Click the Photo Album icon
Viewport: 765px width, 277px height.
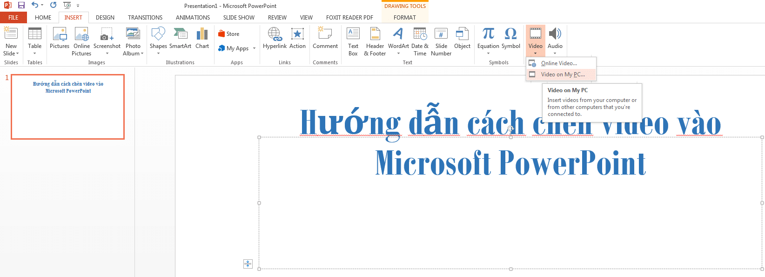(x=133, y=34)
